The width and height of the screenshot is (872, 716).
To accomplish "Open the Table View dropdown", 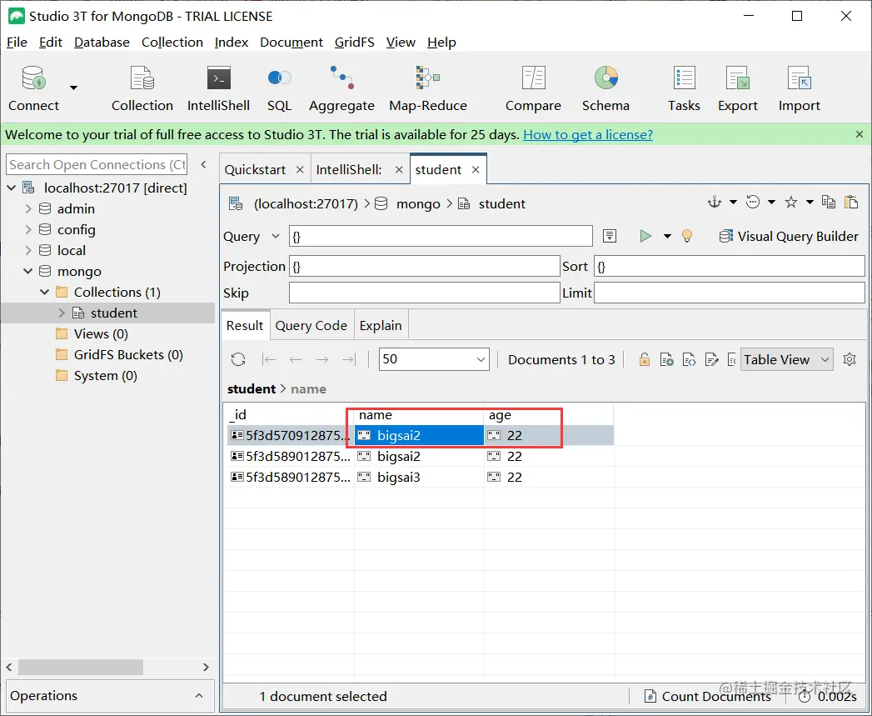I will click(786, 360).
